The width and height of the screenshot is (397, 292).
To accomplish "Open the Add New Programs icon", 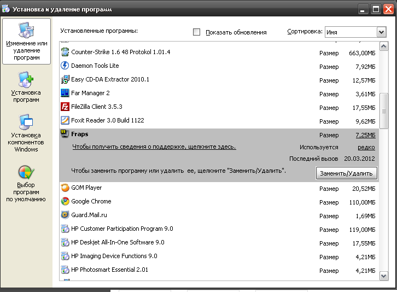I will point(26,79).
